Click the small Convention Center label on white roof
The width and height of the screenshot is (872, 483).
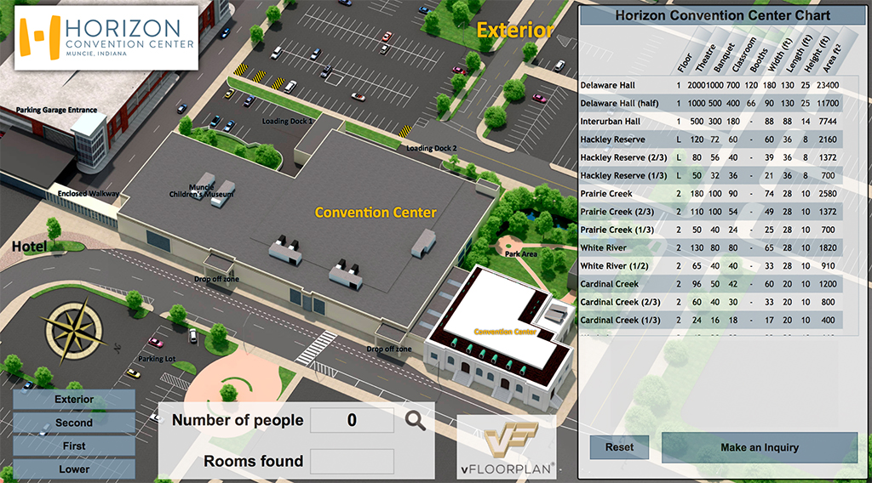(505, 332)
